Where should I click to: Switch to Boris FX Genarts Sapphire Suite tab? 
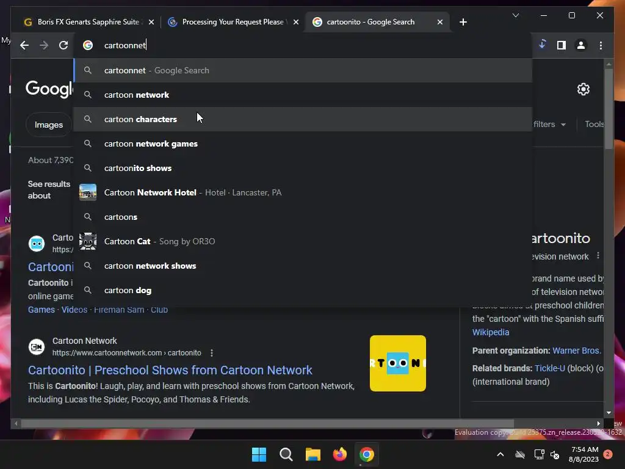[84, 22]
